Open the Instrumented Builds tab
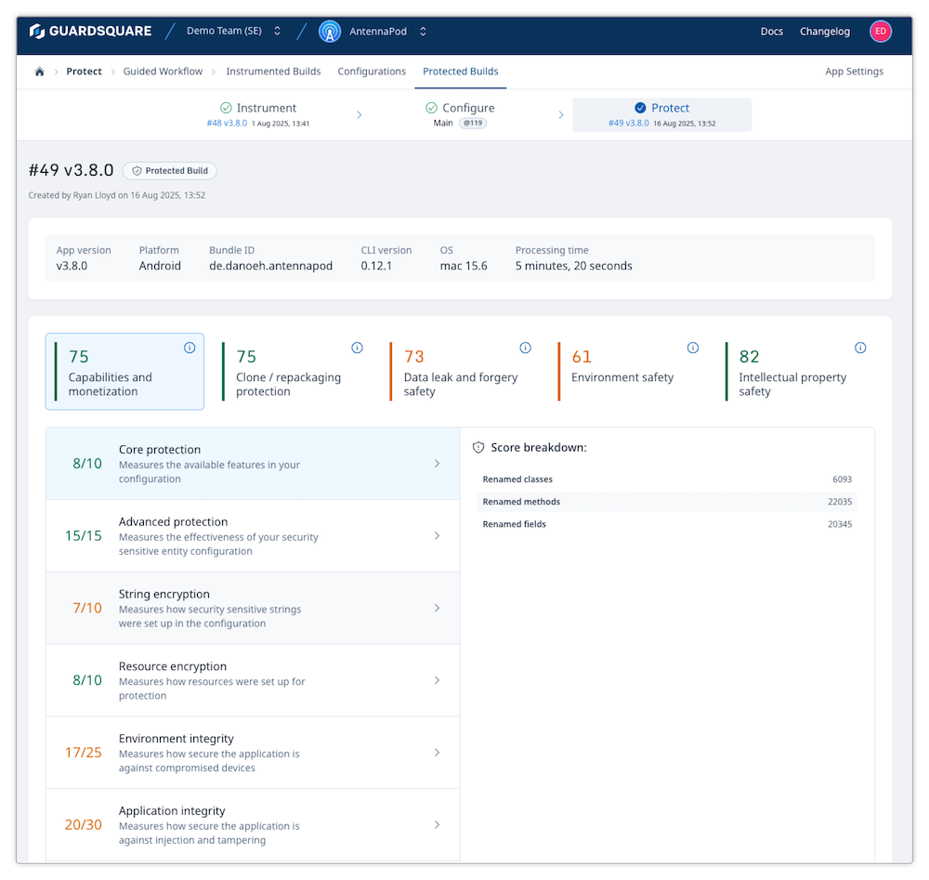Screen dimensions: 929x880 click(x=274, y=71)
